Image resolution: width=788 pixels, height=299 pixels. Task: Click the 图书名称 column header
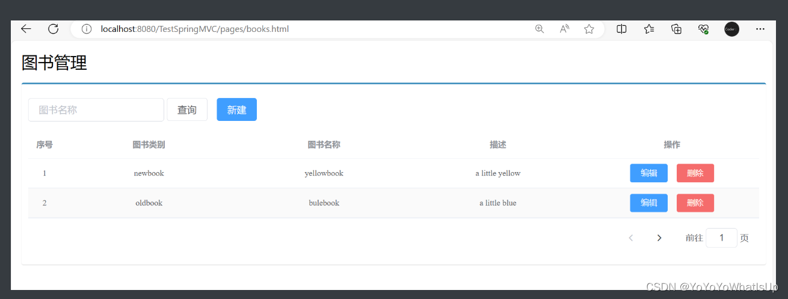324,144
